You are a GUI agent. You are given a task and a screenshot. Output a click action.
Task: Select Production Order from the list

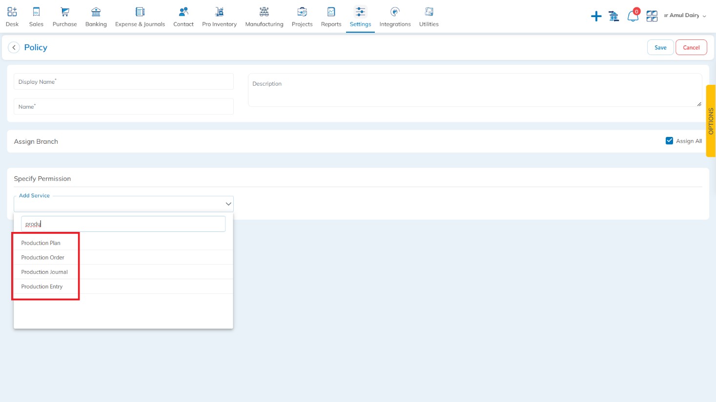tap(123, 257)
